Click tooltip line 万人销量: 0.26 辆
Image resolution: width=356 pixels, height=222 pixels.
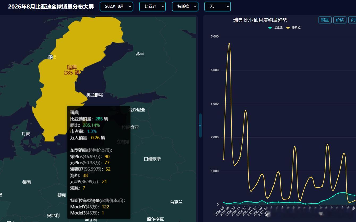coord(88,138)
